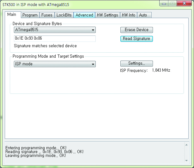
Task: Click 'Signature matches selected device' text
Action: click(45, 46)
